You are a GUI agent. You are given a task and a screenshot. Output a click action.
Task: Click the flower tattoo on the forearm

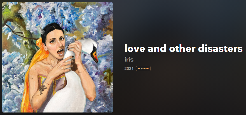point(43,89)
